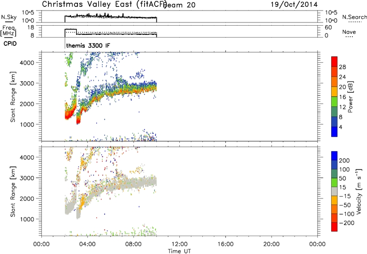Click the Velocity [m s-1] colorbar label

(359, 191)
